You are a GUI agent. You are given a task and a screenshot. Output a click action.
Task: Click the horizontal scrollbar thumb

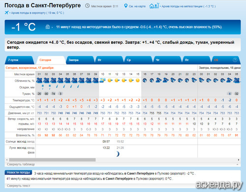click(x=52, y=160)
